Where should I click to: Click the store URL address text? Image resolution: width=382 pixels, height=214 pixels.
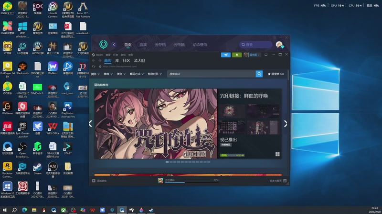(x=120, y=67)
